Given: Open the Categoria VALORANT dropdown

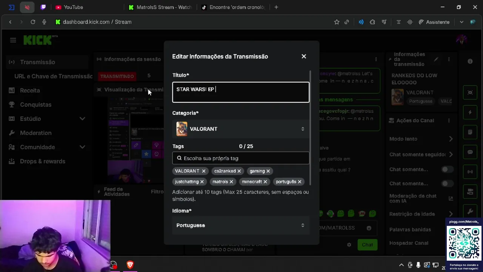Looking at the screenshot, I should tap(241, 129).
